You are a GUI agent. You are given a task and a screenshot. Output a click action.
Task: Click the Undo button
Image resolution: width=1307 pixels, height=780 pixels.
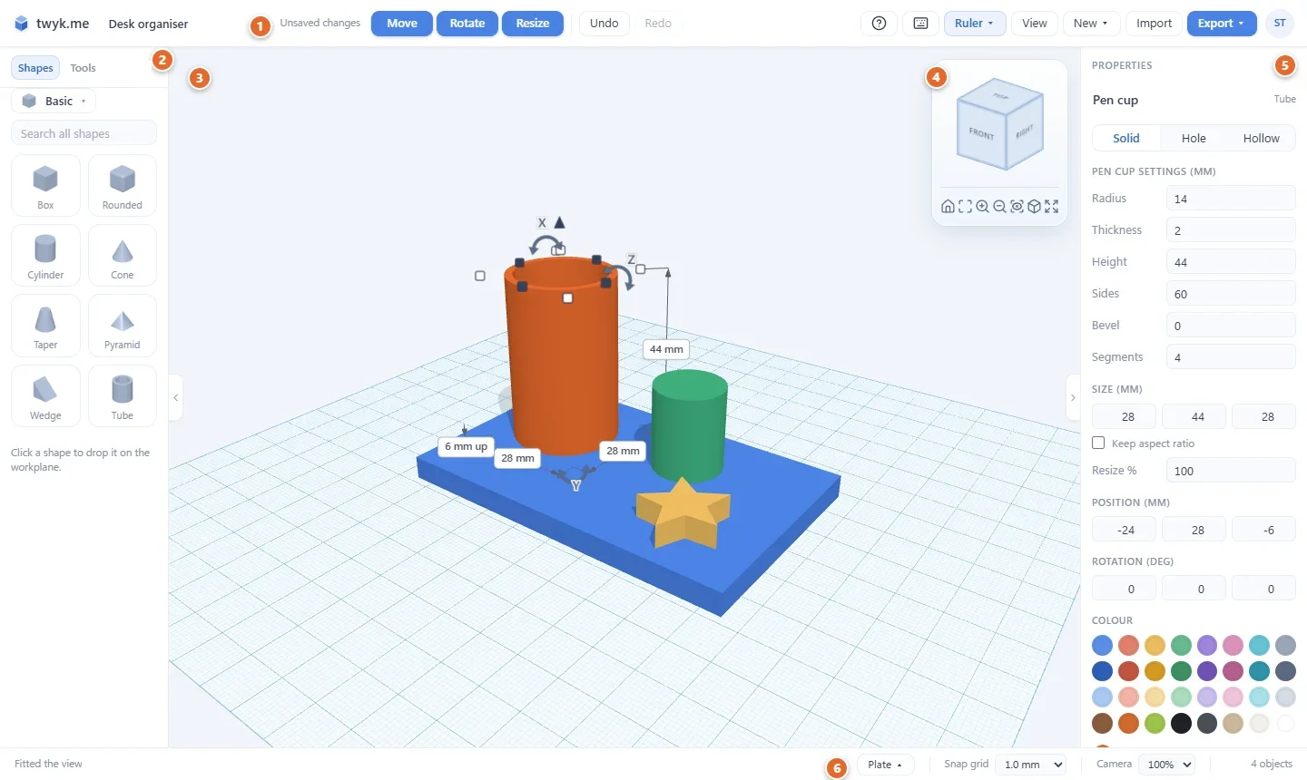(604, 24)
